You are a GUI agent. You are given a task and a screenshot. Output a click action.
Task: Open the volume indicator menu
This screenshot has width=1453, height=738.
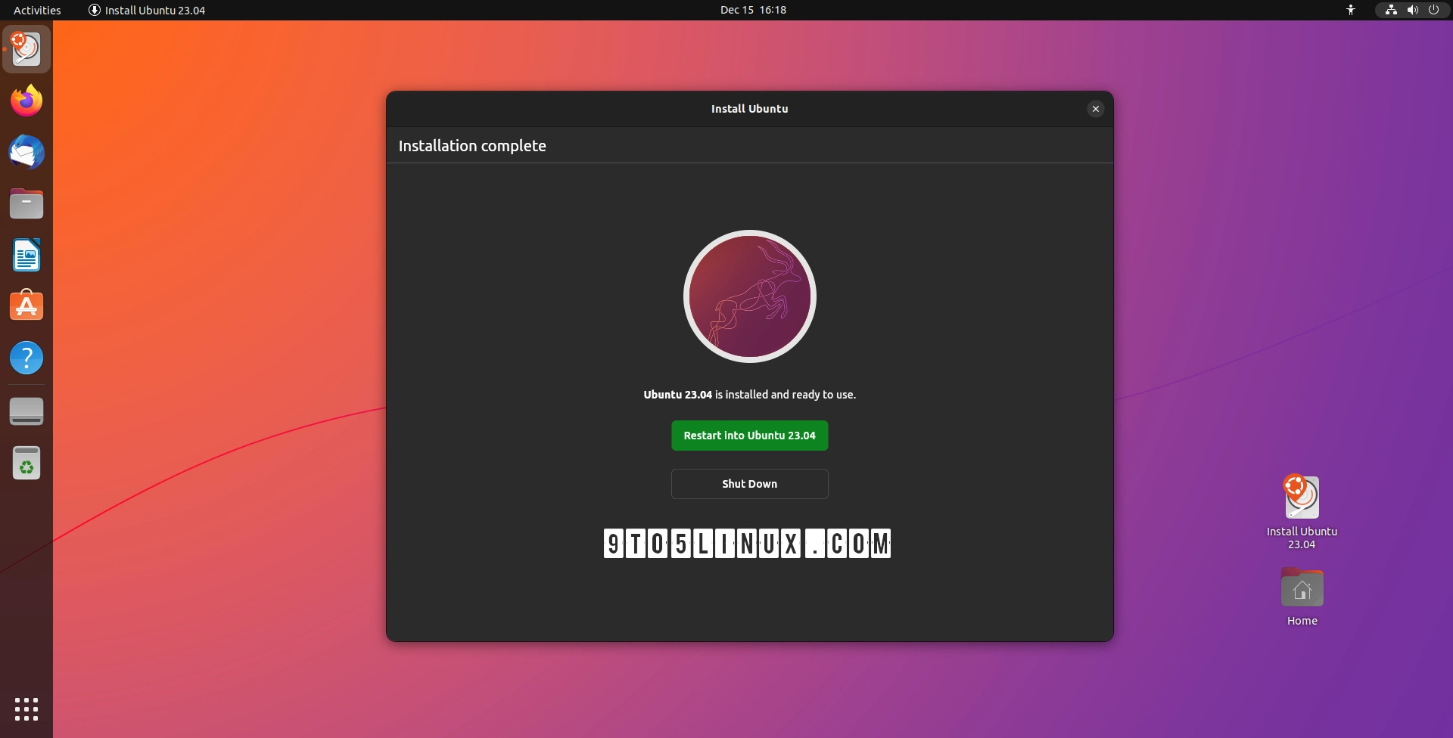click(x=1412, y=10)
